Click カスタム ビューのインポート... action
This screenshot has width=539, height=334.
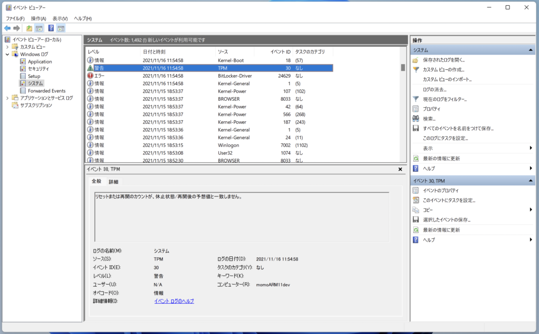point(447,79)
